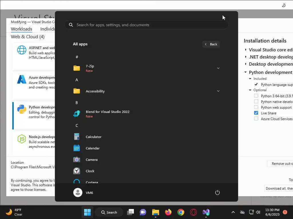Select the Node.js development workload icon

pyautogui.click(x=22, y=139)
